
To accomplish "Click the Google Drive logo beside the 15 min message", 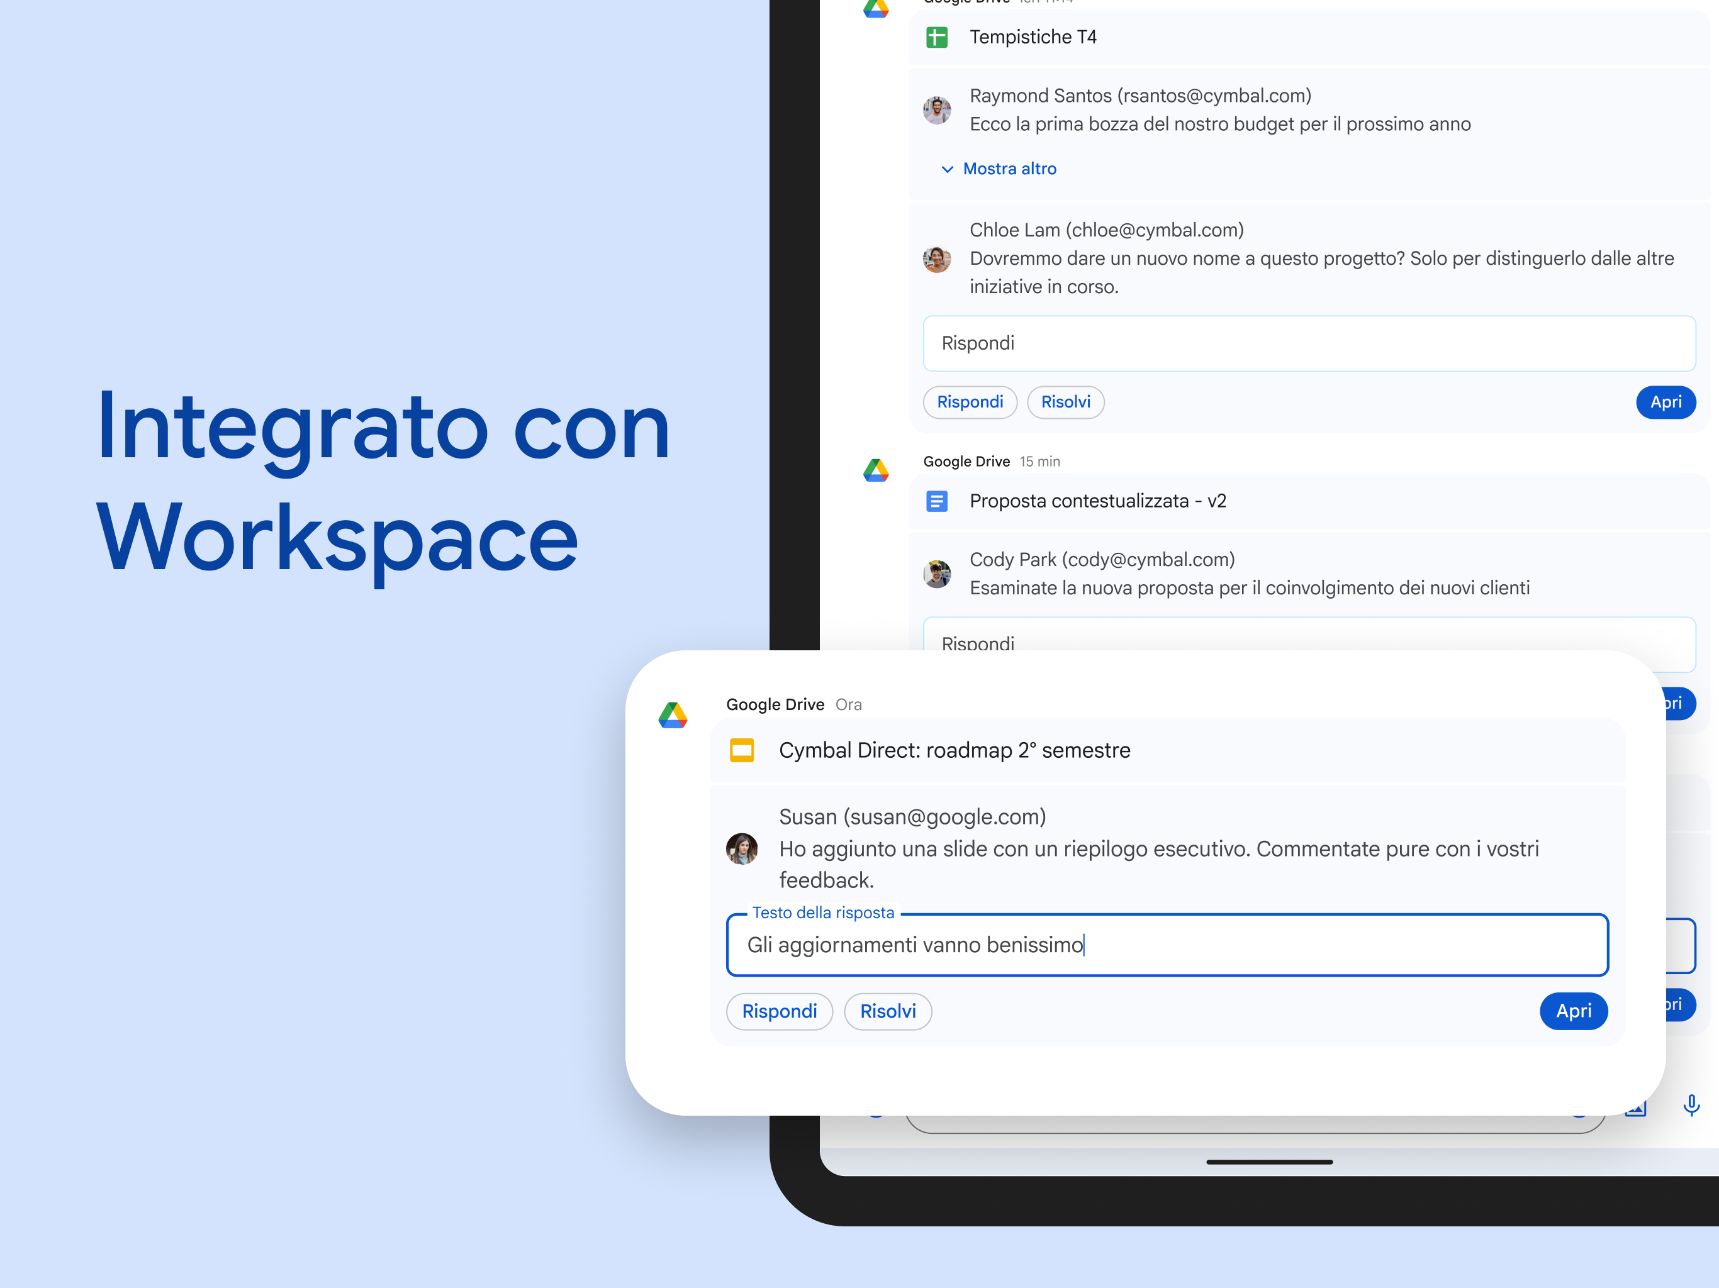I will tap(876, 471).
